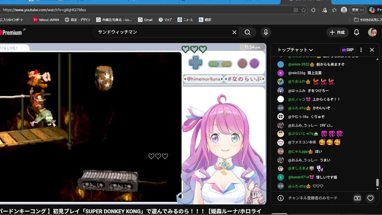
Task: Click the YouTube search magnifier button
Action: pos(247,32)
